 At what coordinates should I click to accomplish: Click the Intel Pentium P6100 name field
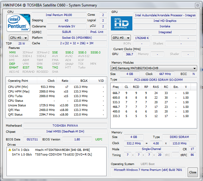(59, 15)
